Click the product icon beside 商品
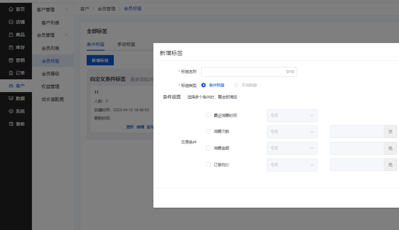Image resolution: width=399 pixels, height=230 pixels. [11, 35]
